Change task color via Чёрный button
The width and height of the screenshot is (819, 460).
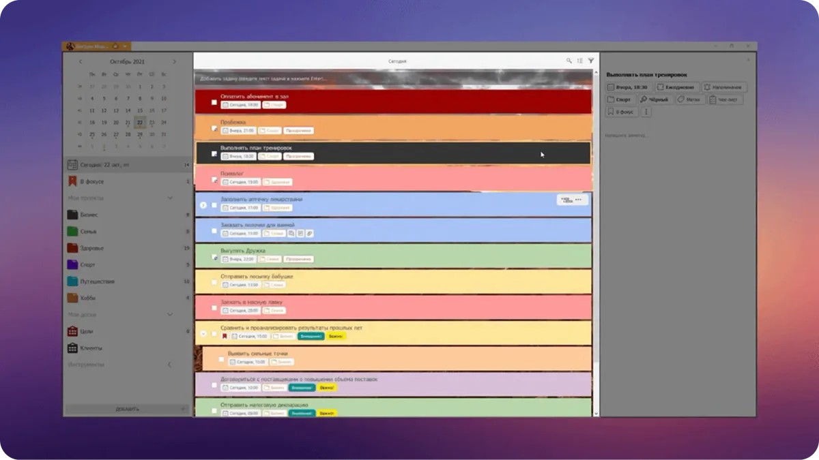[x=654, y=99]
